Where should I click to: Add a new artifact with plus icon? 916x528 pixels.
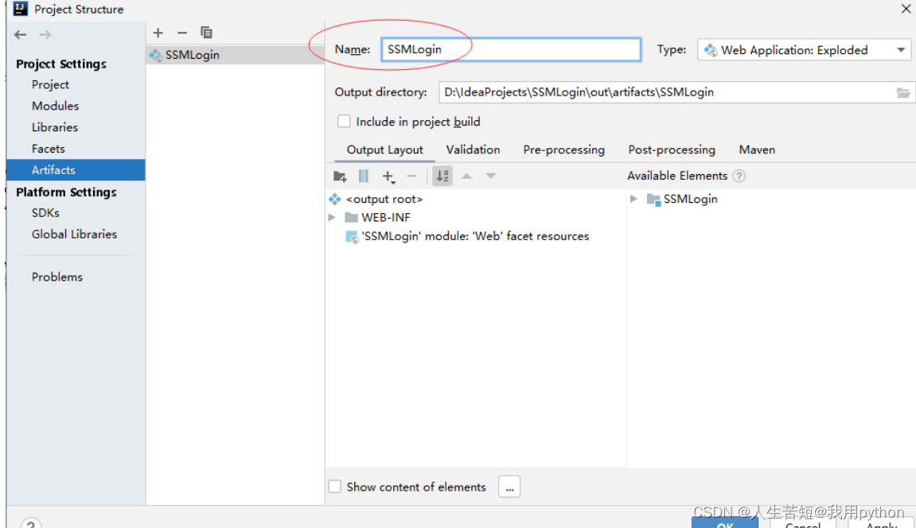(158, 33)
